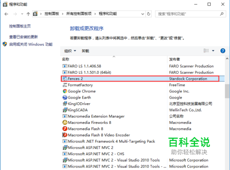Refresh the programs list

click(149, 14)
